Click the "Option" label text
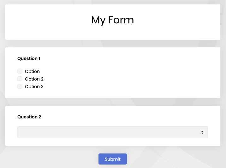 (x=32, y=71)
